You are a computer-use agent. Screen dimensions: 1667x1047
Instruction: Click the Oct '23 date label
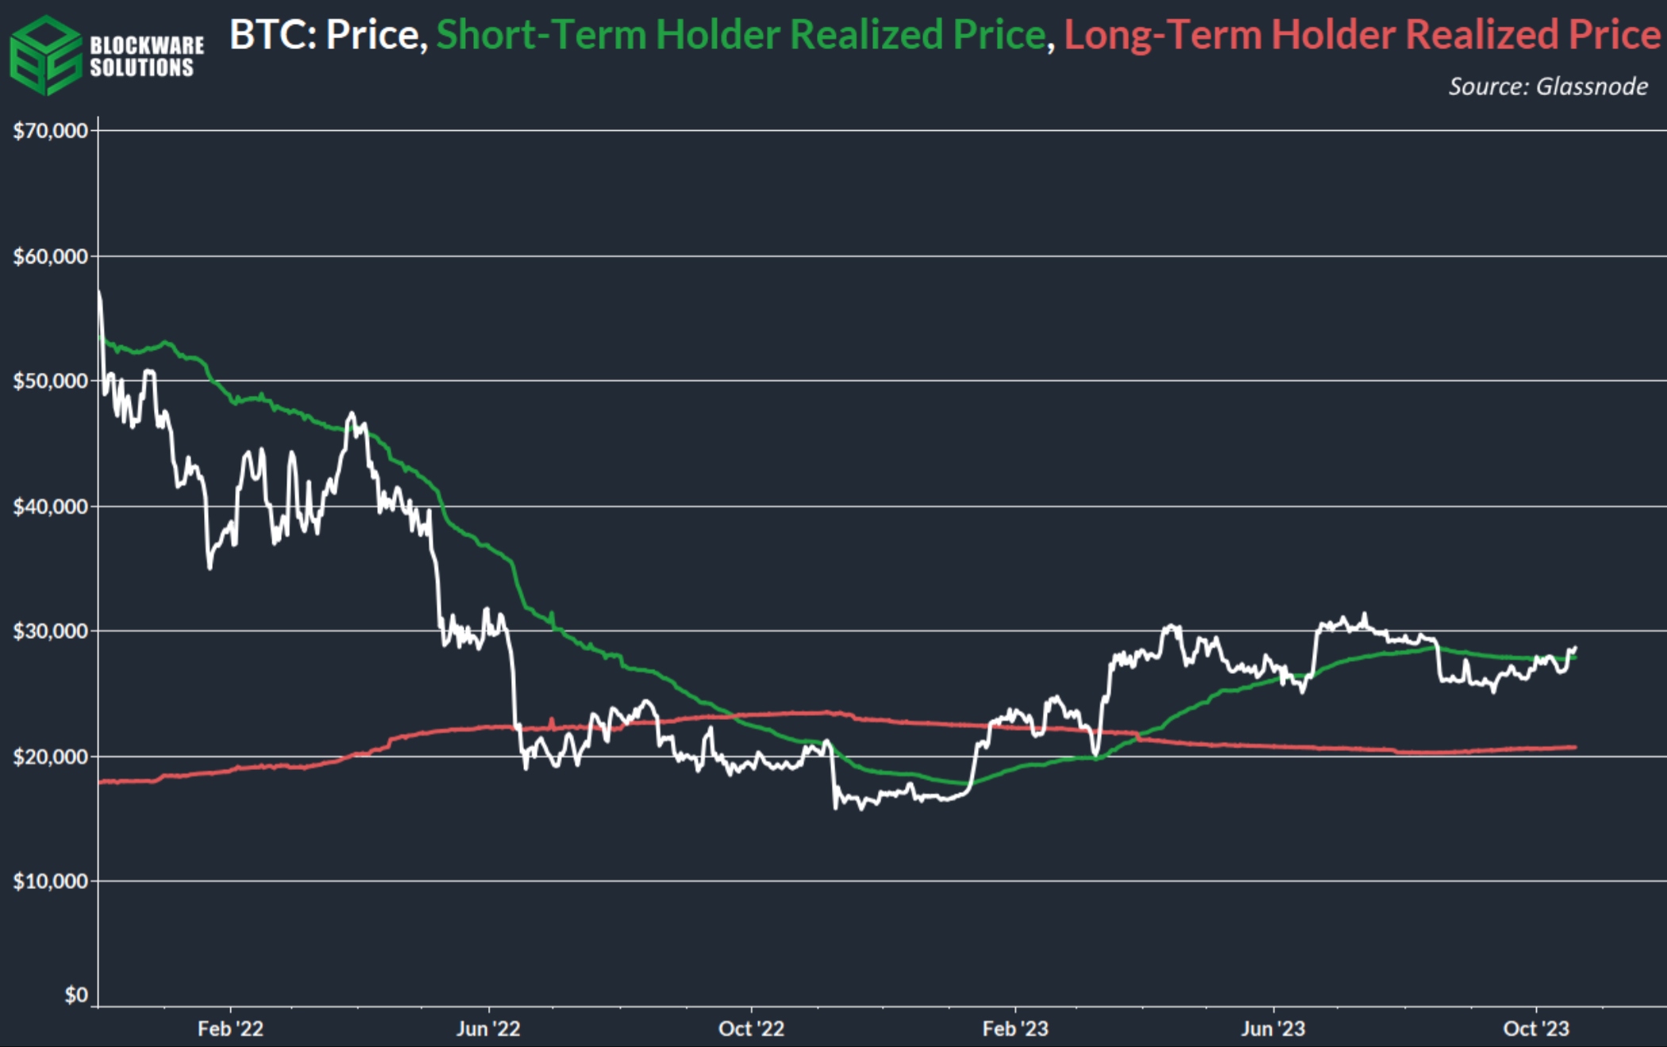click(1536, 1029)
